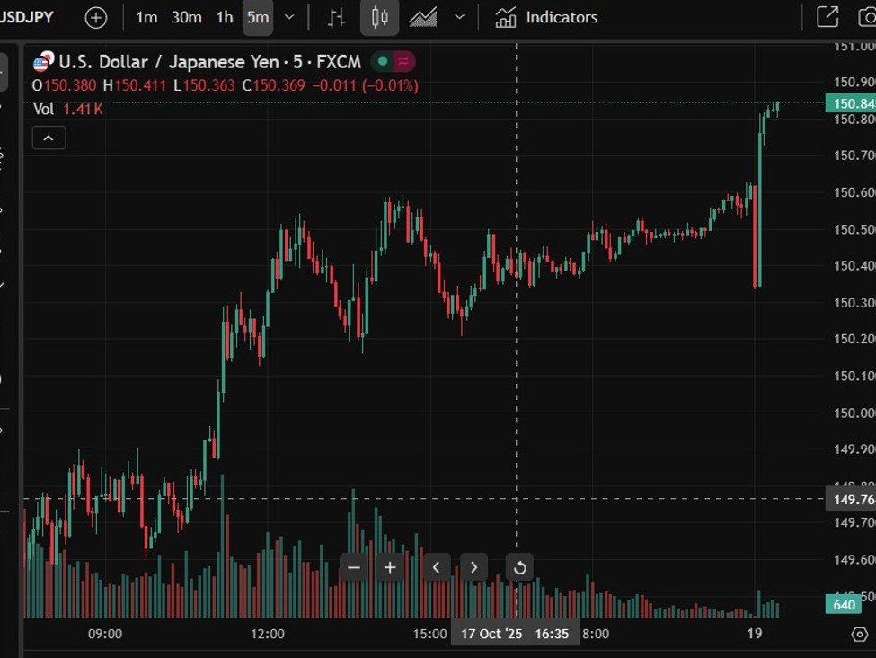The width and height of the screenshot is (876, 658).
Task: Open the Indicators panel
Action: coord(546,17)
